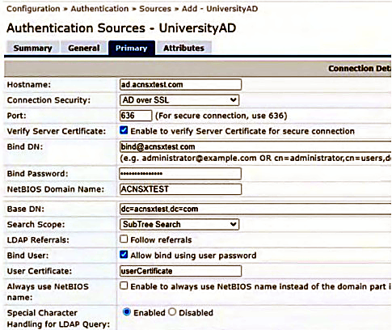Click the NetBIOS Domain Name field
392x330 pixels.
(180, 189)
